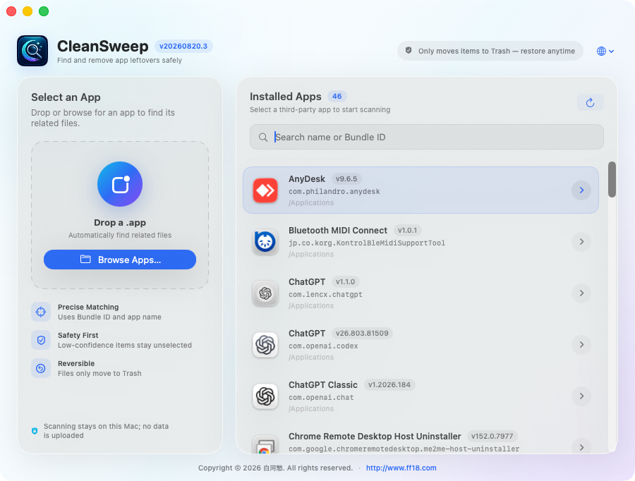635x481 pixels.
Task: Click the v1.0.1 version tag
Action: click(x=407, y=231)
